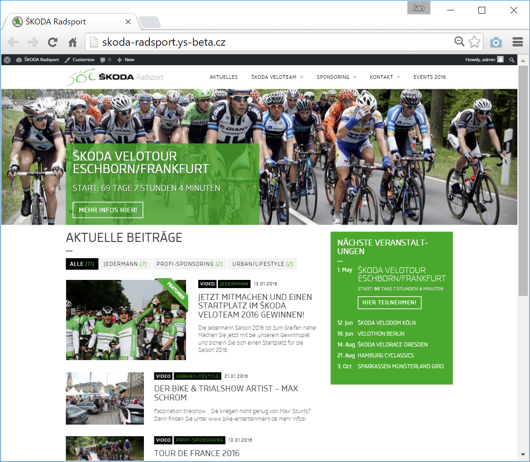Click the zoom magnifier icon in address bar
This screenshot has height=462, width=530.
459,42
